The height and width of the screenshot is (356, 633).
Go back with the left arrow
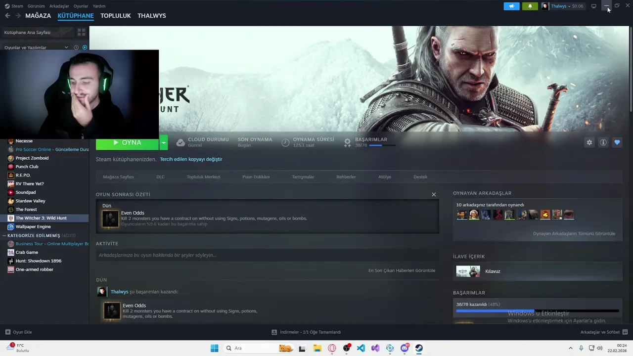pyautogui.click(x=7, y=16)
